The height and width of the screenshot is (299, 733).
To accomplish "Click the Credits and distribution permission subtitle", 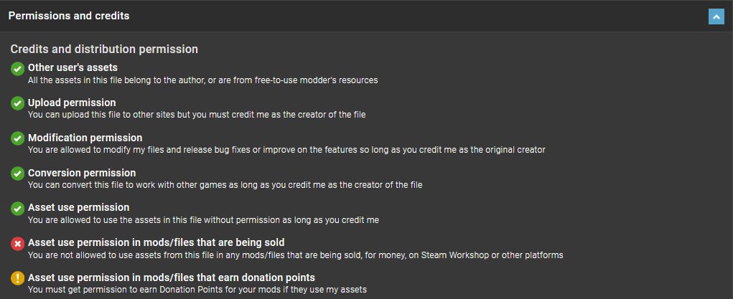I will click(104, 49).
